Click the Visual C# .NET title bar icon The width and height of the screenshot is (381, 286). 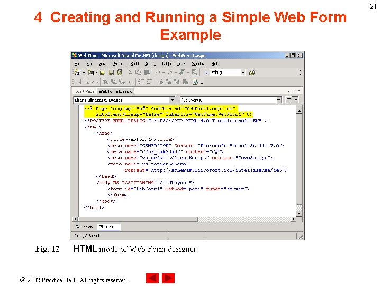point(75,56)
